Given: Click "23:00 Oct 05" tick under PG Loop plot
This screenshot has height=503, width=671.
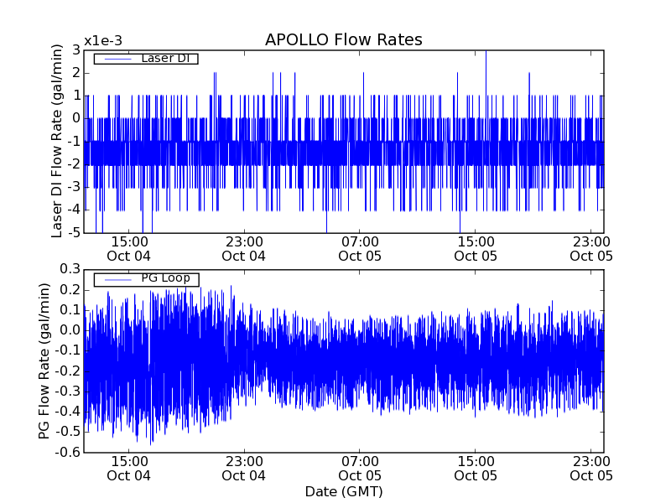Looking at the screenshot, I should [591, 469].
